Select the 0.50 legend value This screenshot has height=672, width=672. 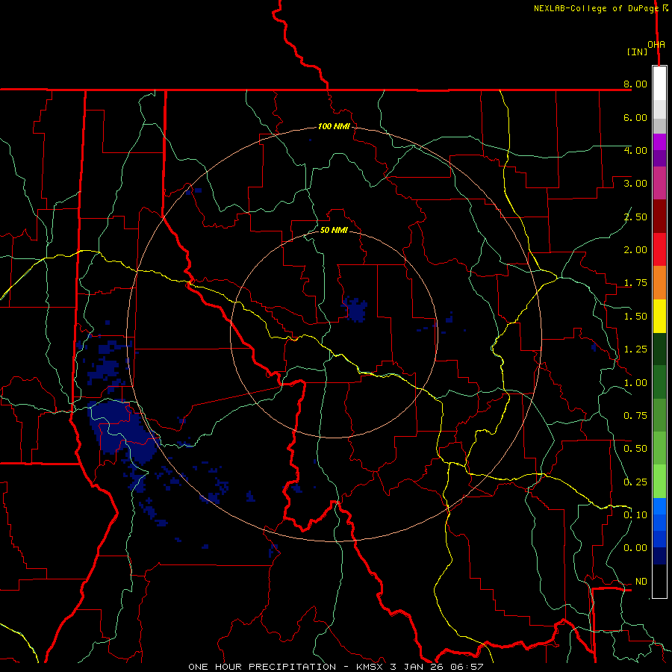point(635,449)
